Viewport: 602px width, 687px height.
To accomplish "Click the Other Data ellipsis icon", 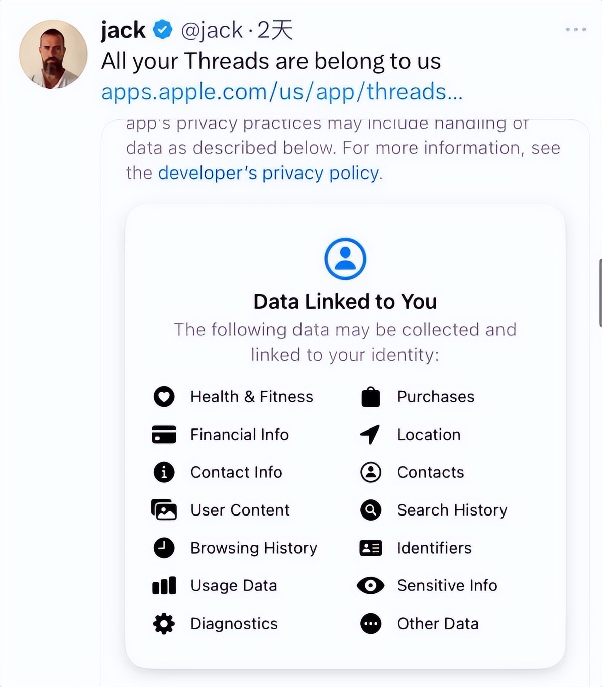I will 371,624.
